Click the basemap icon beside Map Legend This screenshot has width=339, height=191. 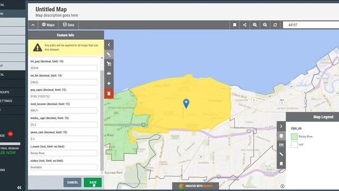click(281, 145)
